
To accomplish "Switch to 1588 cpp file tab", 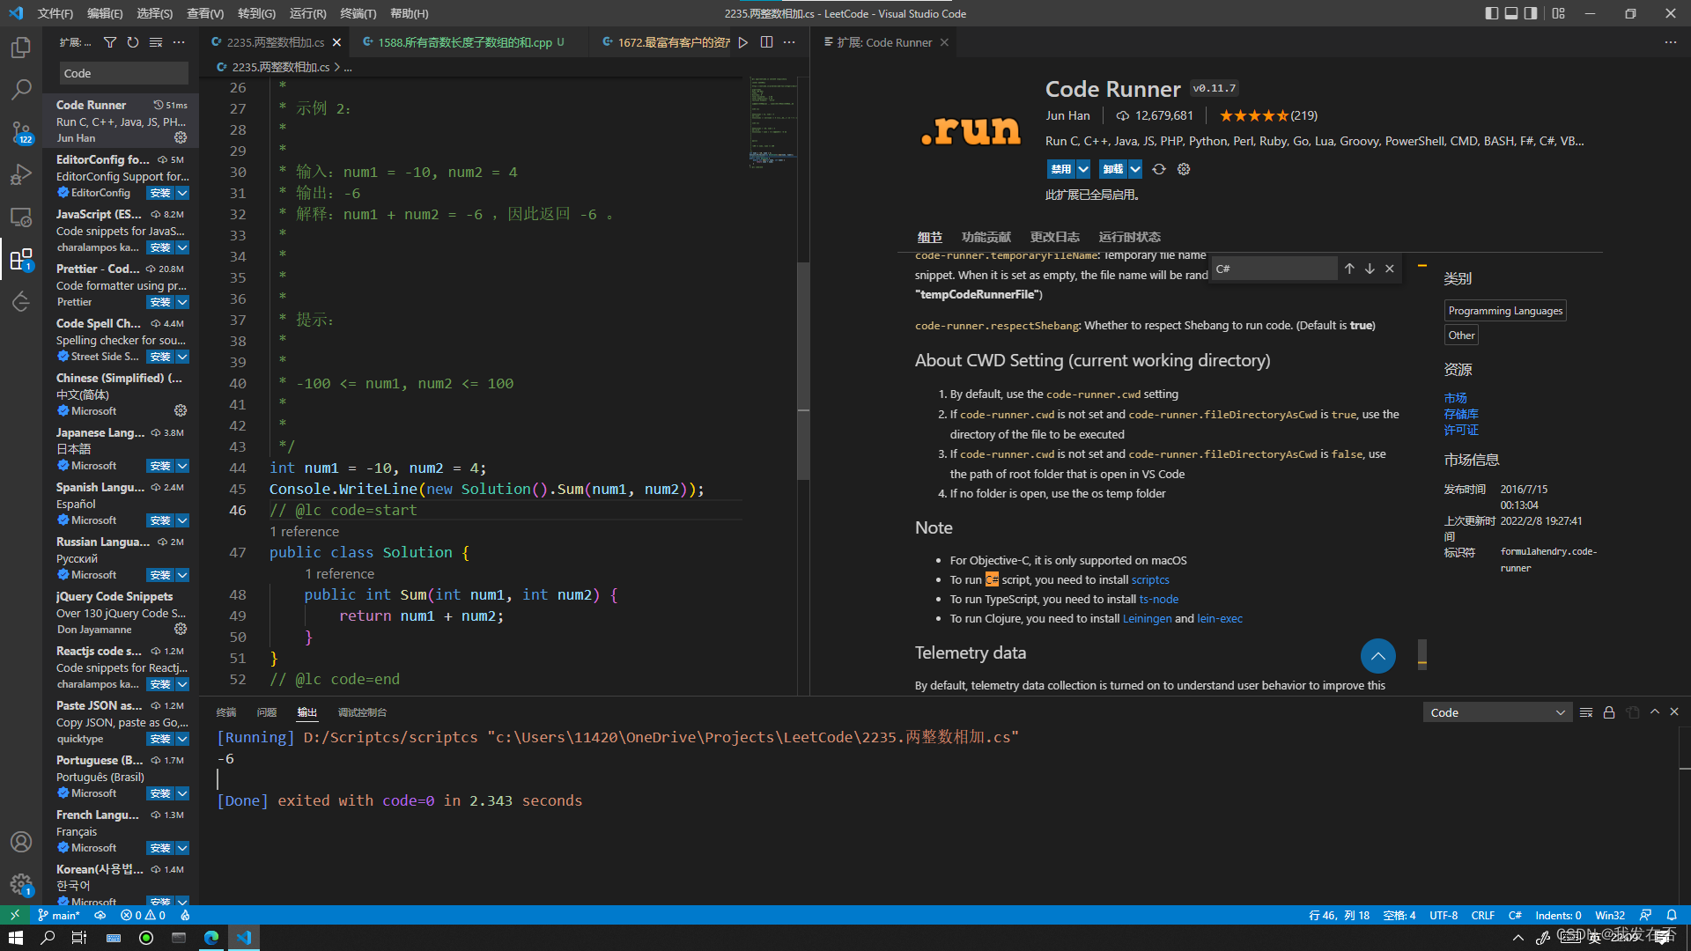I will click(465, 42).
